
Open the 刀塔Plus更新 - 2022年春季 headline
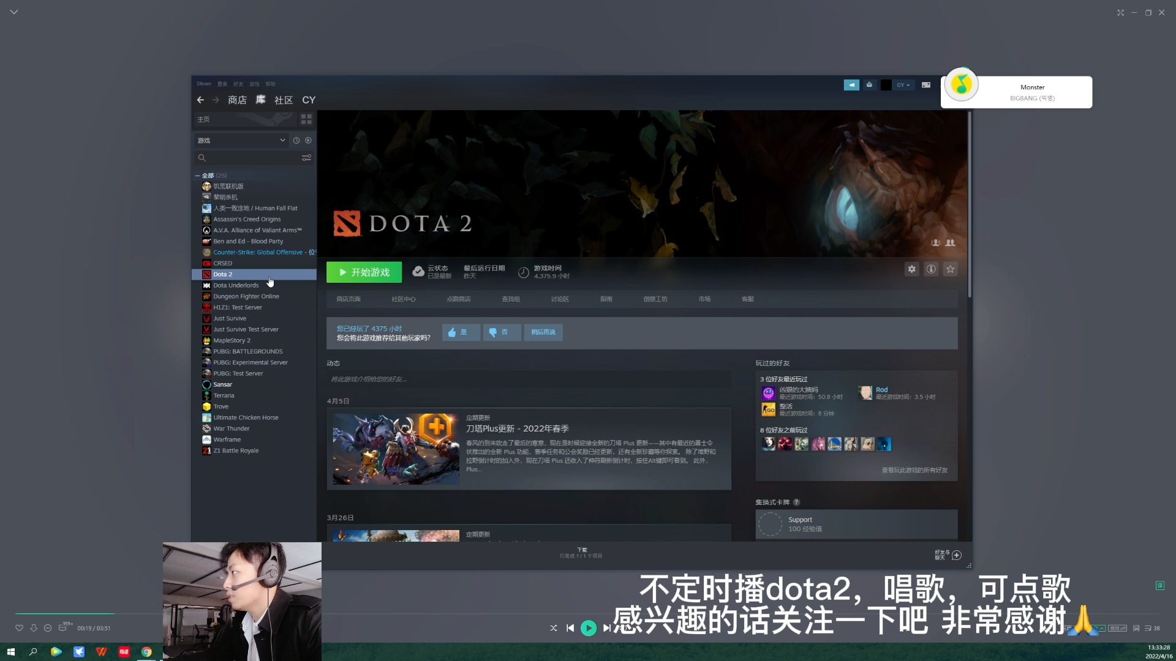(x=518, y=429)
